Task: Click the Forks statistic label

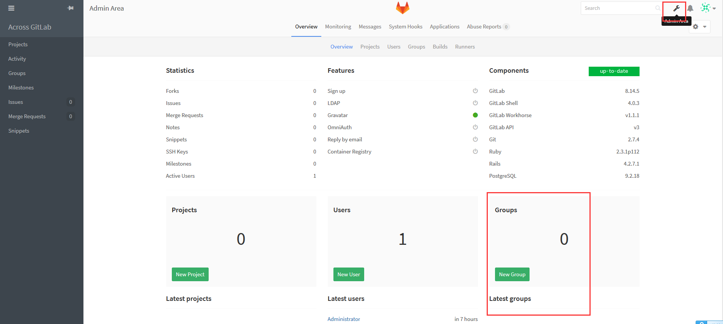Action: click(172, 91)
